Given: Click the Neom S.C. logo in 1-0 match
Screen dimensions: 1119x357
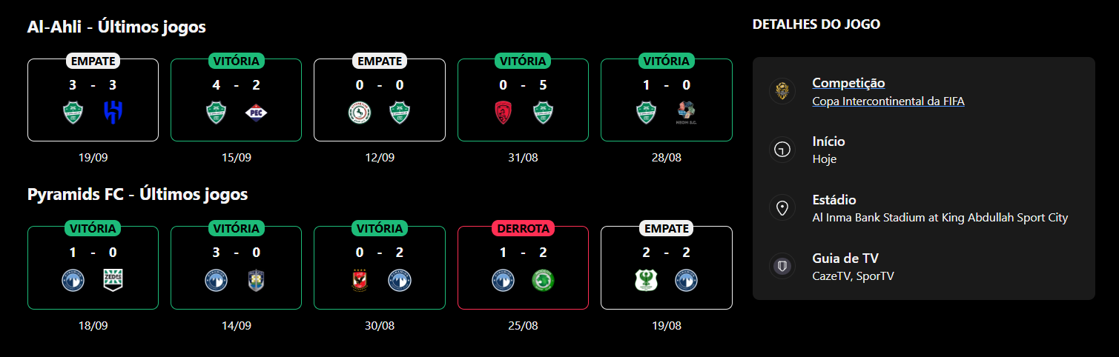Looking at the screenshot, I should point(686,113).
